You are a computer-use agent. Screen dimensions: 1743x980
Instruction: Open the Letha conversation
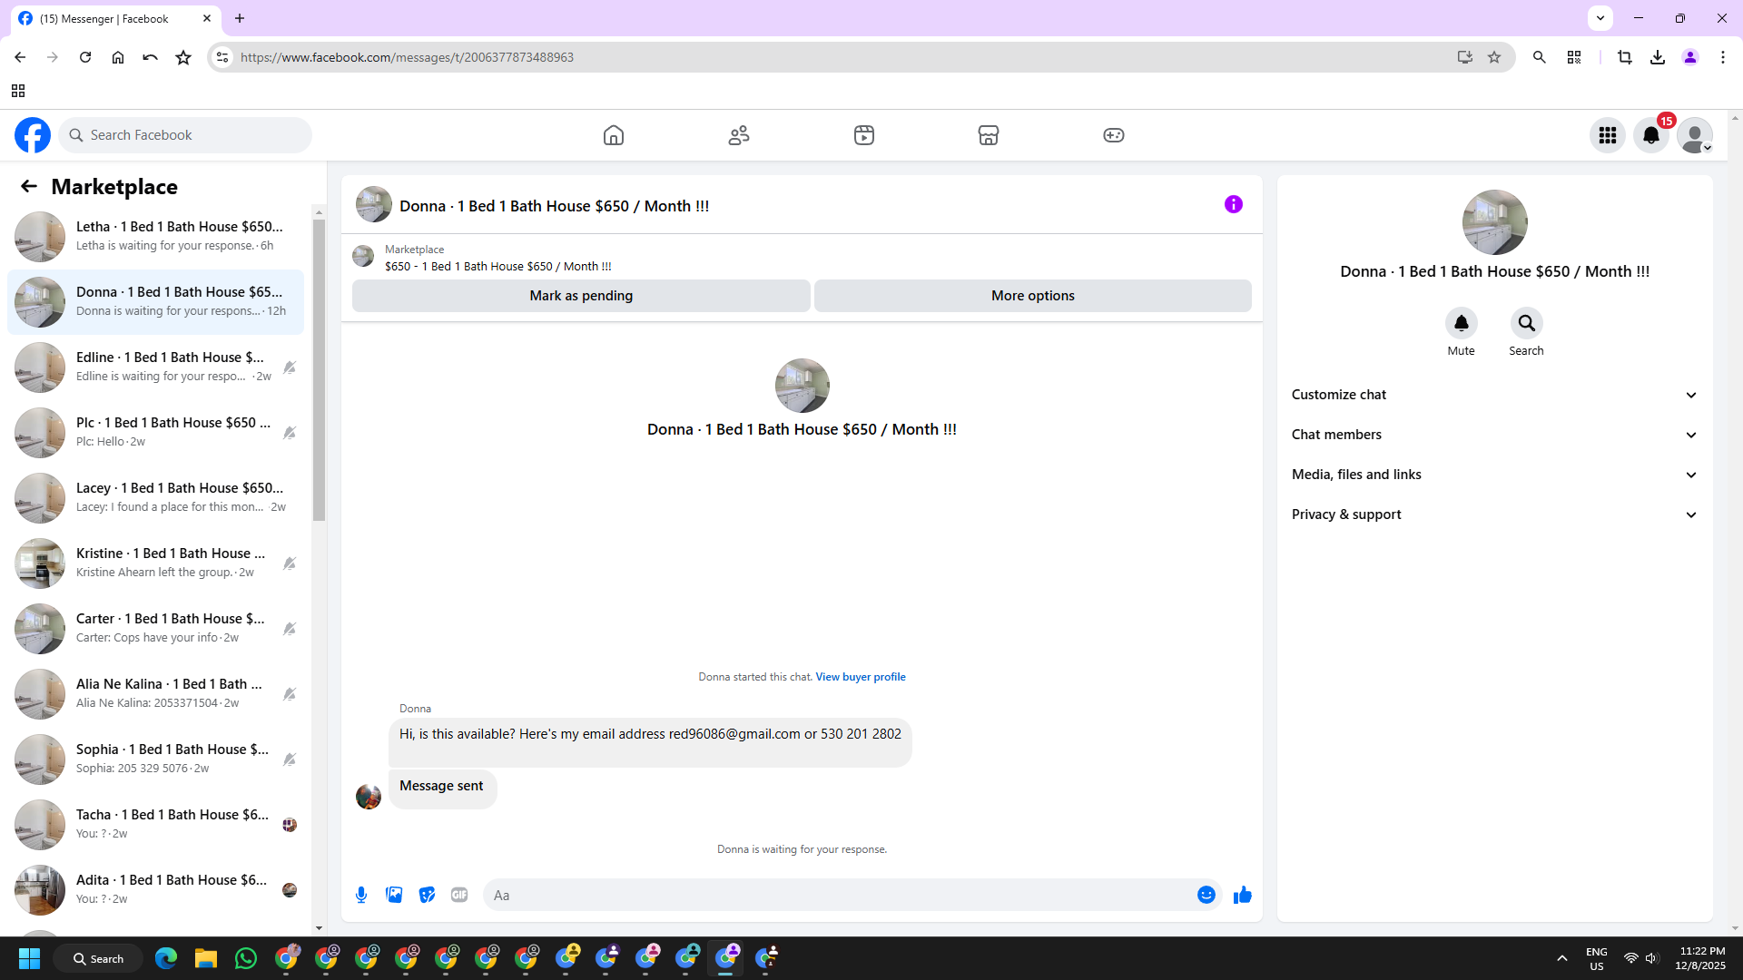(x=156, y=236)
